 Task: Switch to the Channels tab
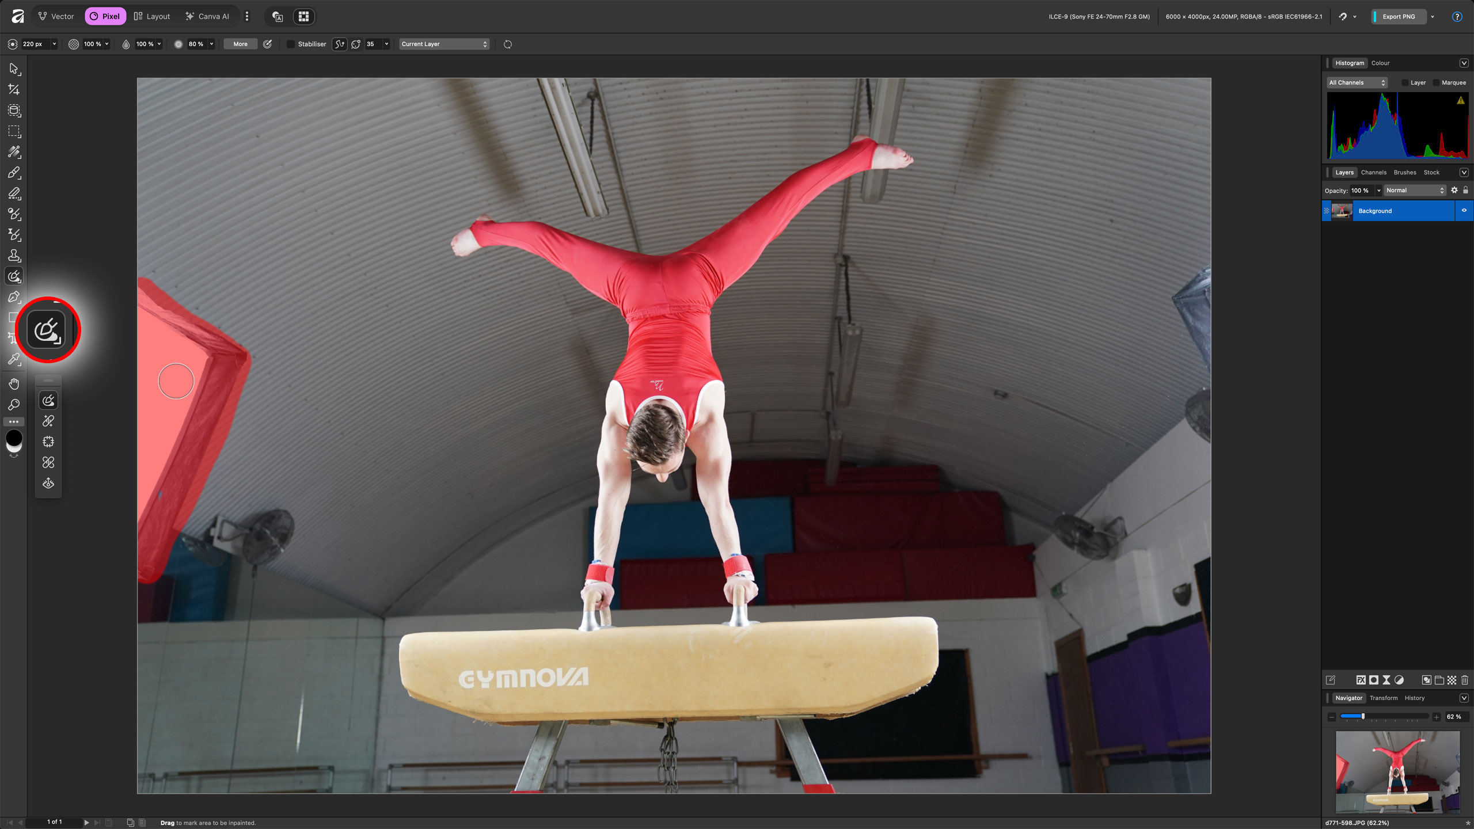point(1373,173)
